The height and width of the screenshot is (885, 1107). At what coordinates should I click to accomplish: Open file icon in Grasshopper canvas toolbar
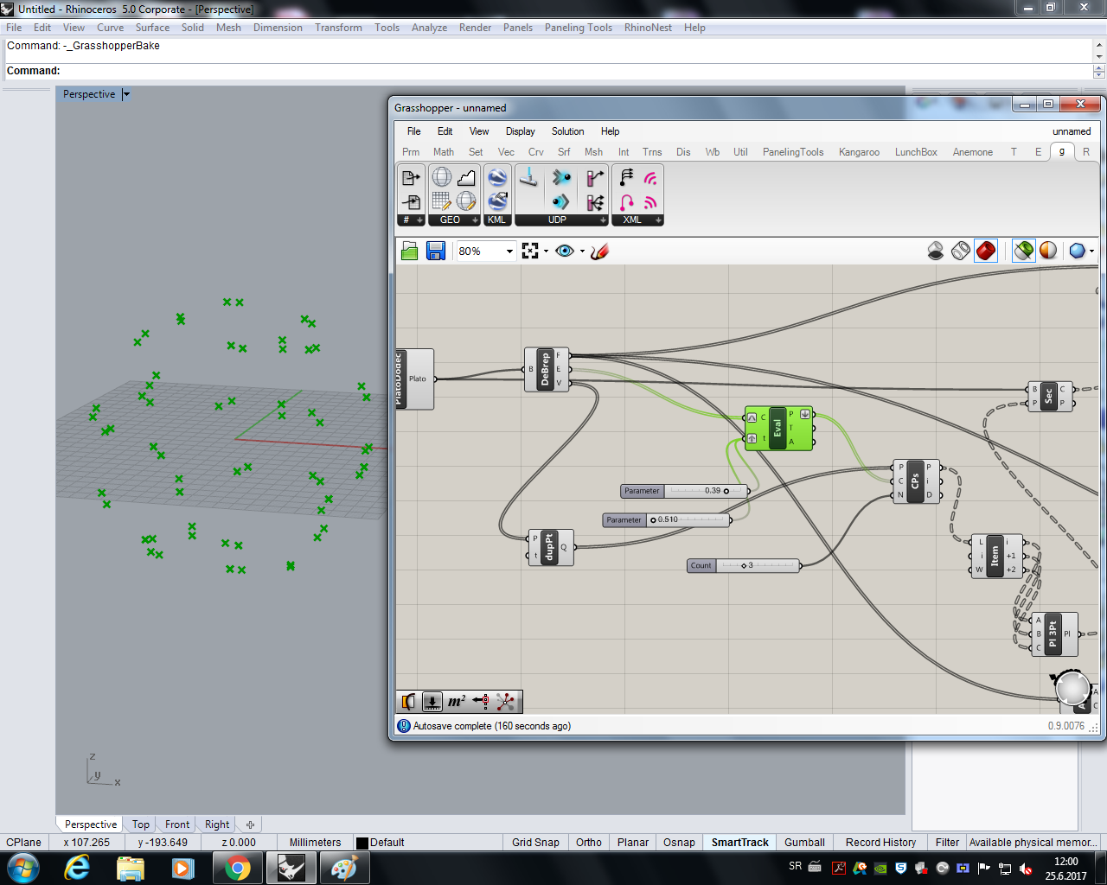click(x=410, y=251)
